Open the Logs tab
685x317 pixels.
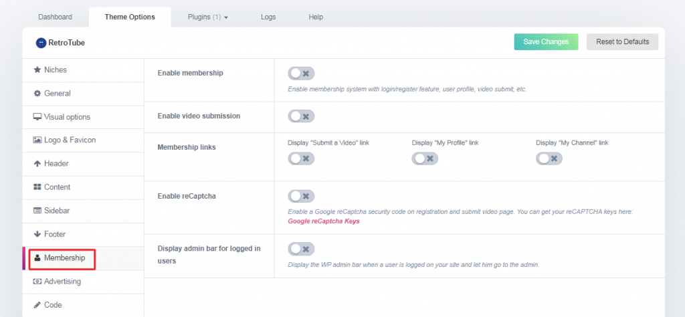268,17
